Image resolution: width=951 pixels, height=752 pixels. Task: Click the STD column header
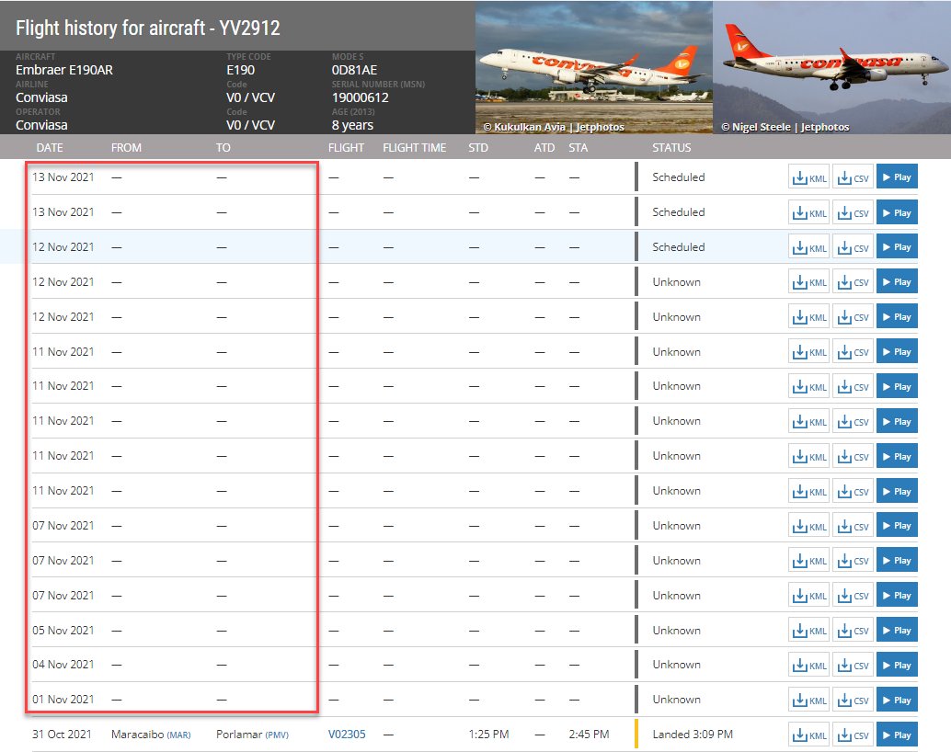coord(478,148)
